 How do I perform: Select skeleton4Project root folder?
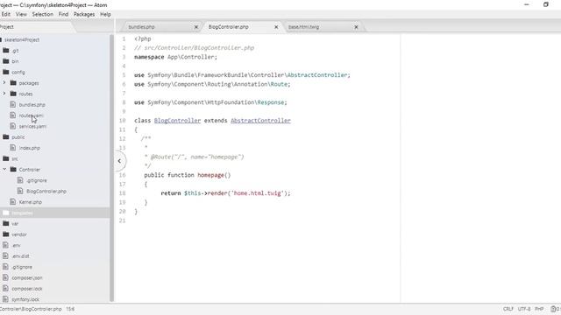[x=22, y=39]
